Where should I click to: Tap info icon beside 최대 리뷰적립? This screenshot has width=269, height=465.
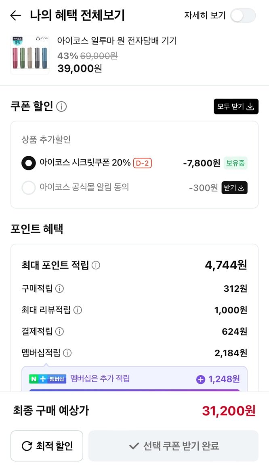pos(78,310)
